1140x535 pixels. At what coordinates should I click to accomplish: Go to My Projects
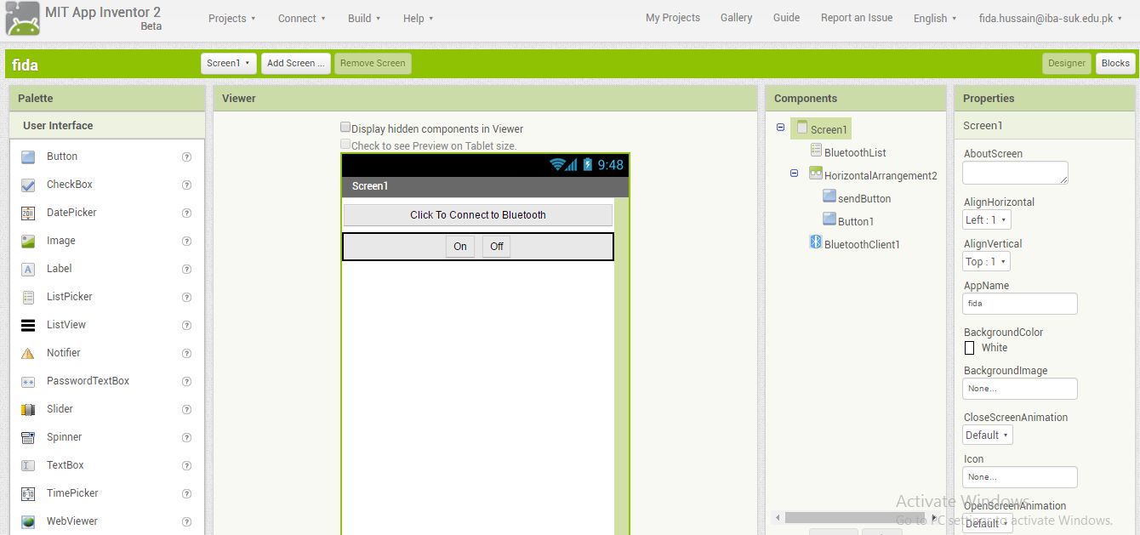(673, 17)
